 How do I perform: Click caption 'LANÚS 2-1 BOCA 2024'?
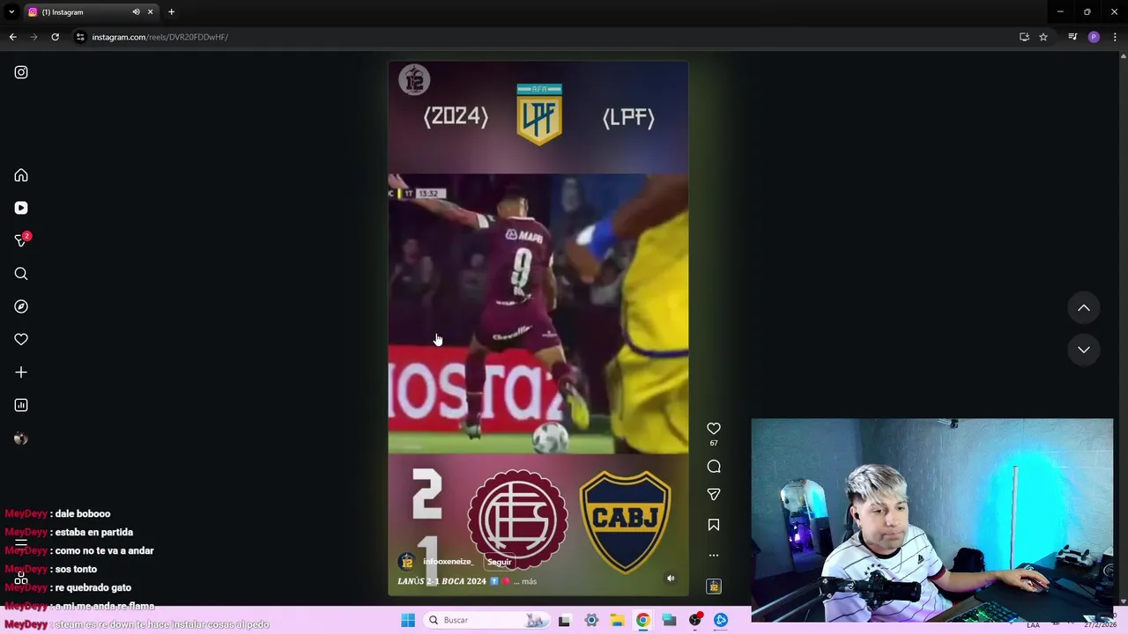tap(442, 581)
